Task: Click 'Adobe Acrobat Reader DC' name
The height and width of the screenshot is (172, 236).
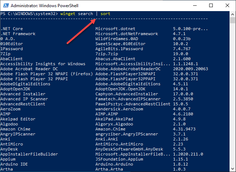Action: pyautogui.click(x=29, y=69)
